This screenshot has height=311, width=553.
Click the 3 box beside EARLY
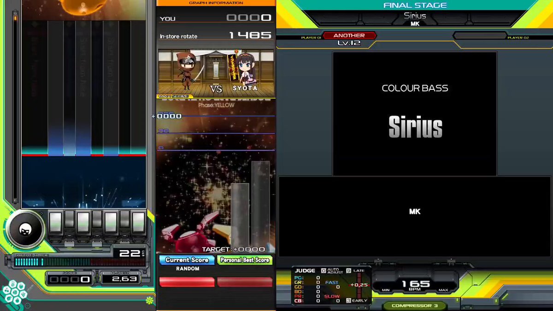click(348, 300)
